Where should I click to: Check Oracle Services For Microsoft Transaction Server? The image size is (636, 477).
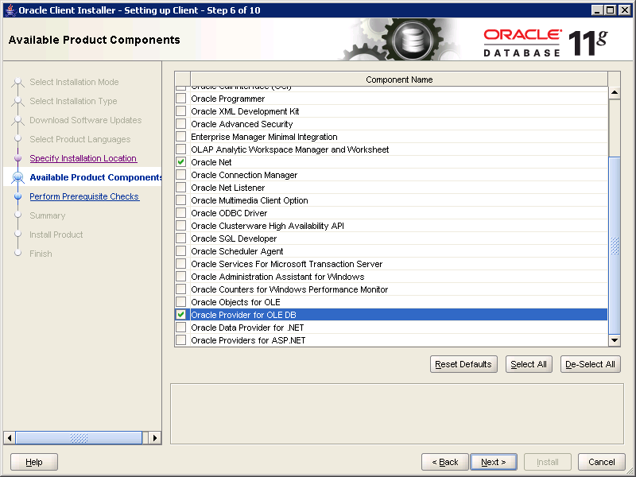(x=180, y=264)
